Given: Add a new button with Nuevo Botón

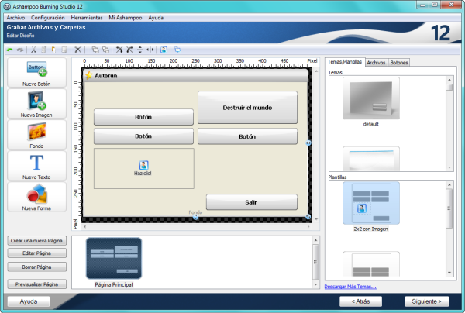Looking at the screenshot, I should coord(36,73).
